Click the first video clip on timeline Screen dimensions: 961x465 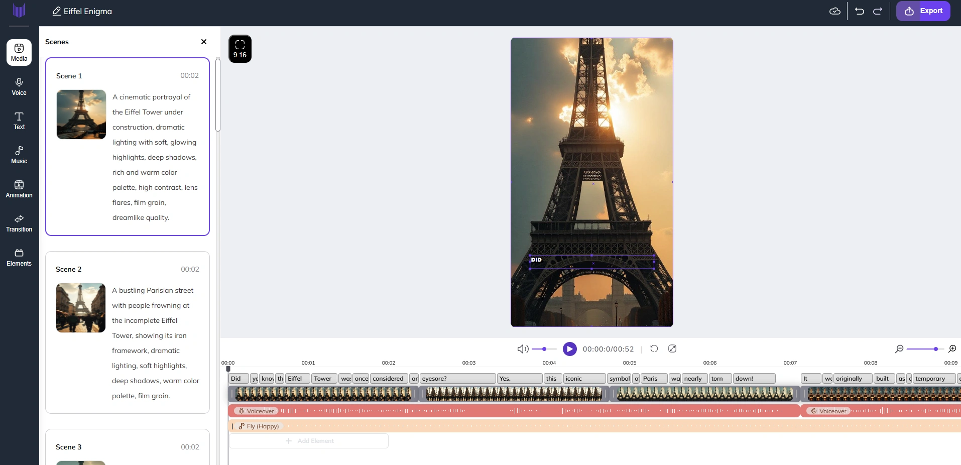[x=323, y=394]
